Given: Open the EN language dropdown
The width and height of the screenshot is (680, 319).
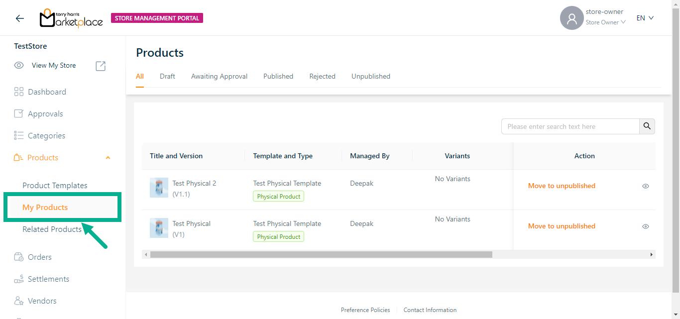Looking at the screenshot, I should 645,18.
